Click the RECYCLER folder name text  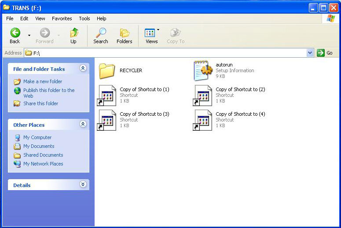pyautogui.click(x=131, y=70)
